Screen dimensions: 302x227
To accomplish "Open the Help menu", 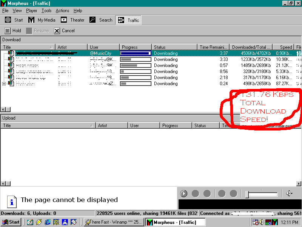I will click(x=78, y=11).
